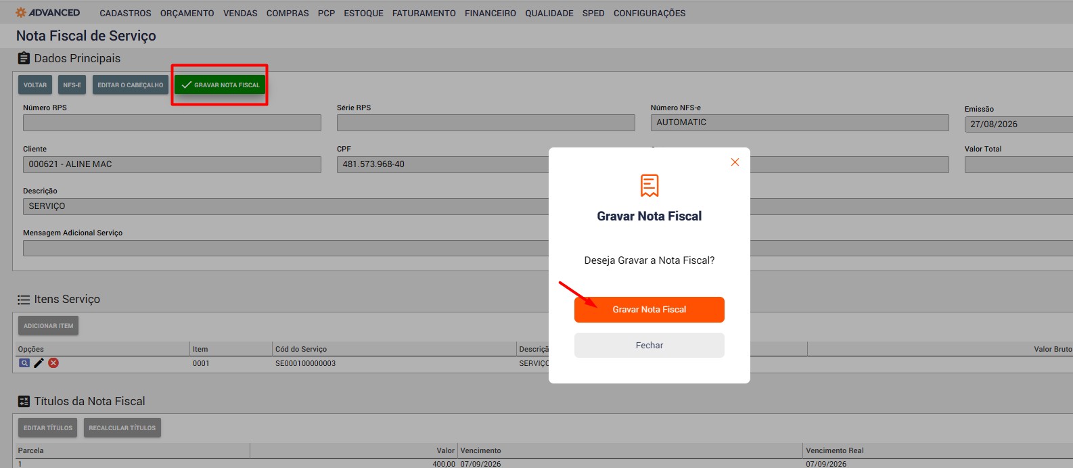Open the SPED menu
Screen dimensions: 1073x468
click(x=593, y=13)
